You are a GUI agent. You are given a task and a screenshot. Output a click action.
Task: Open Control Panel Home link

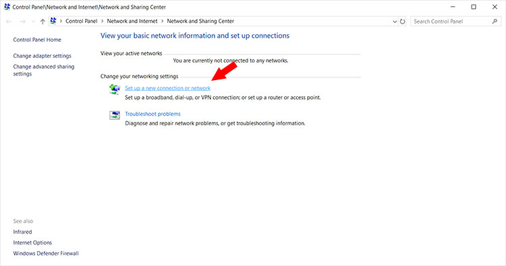click(x=37, y=40)
